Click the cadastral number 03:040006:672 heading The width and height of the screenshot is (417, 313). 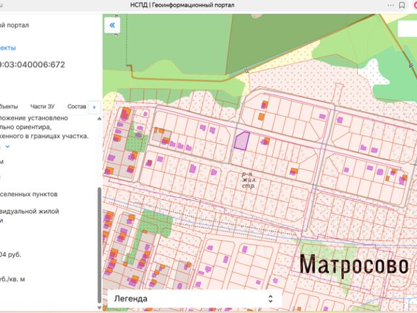click(x=33, y=65)
